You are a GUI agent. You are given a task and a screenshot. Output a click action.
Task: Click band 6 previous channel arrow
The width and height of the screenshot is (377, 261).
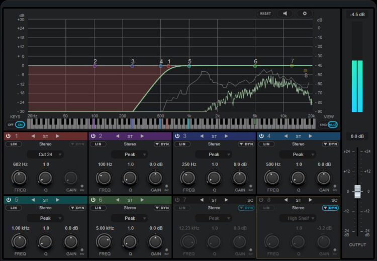point(118,200)
